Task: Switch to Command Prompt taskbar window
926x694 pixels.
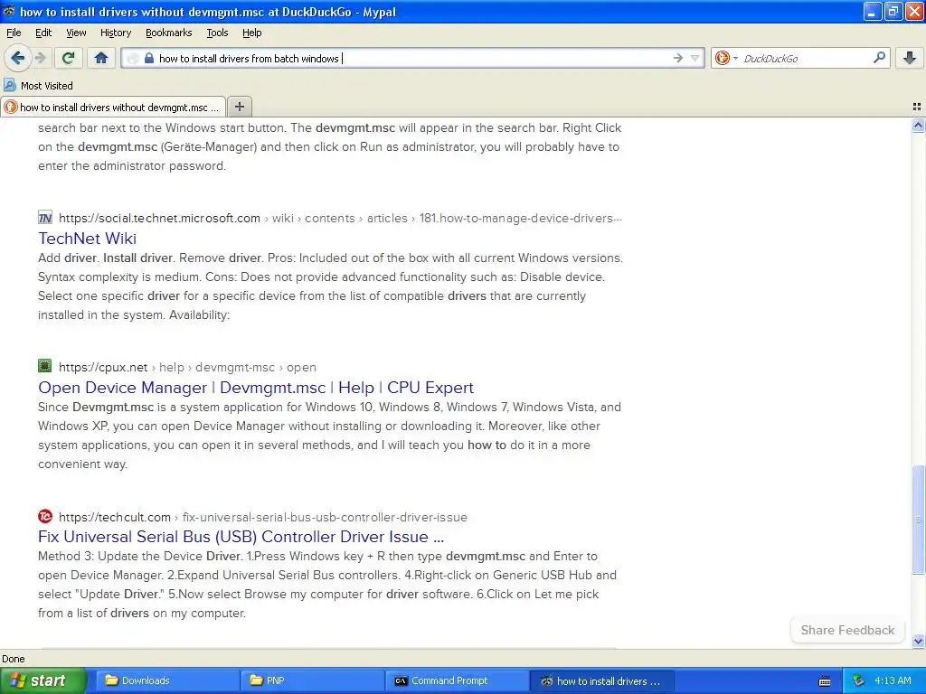Action: click(x=457, y=680)
